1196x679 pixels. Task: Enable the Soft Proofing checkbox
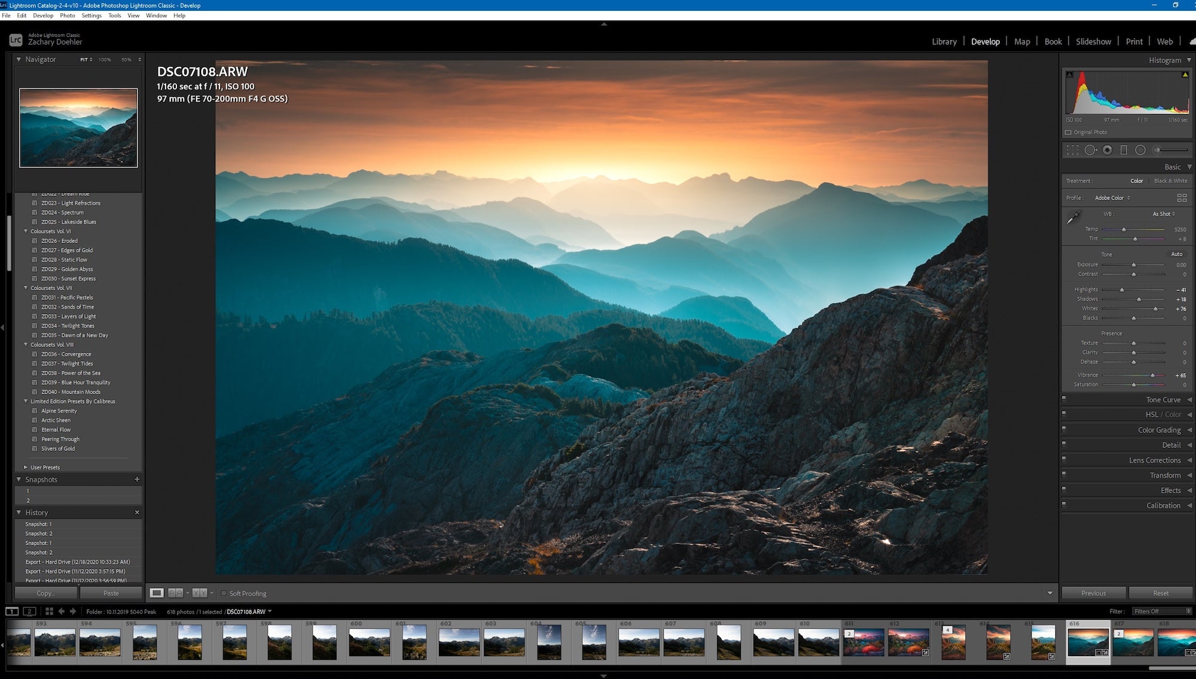point(224,594)
